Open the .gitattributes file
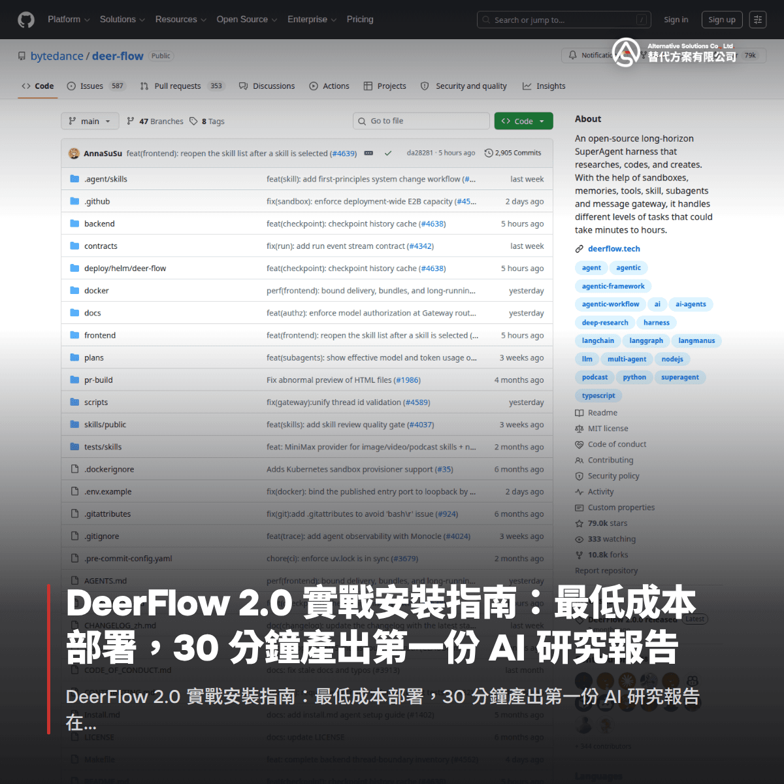Screen dimensions: 784x784 tap(107, 514)
